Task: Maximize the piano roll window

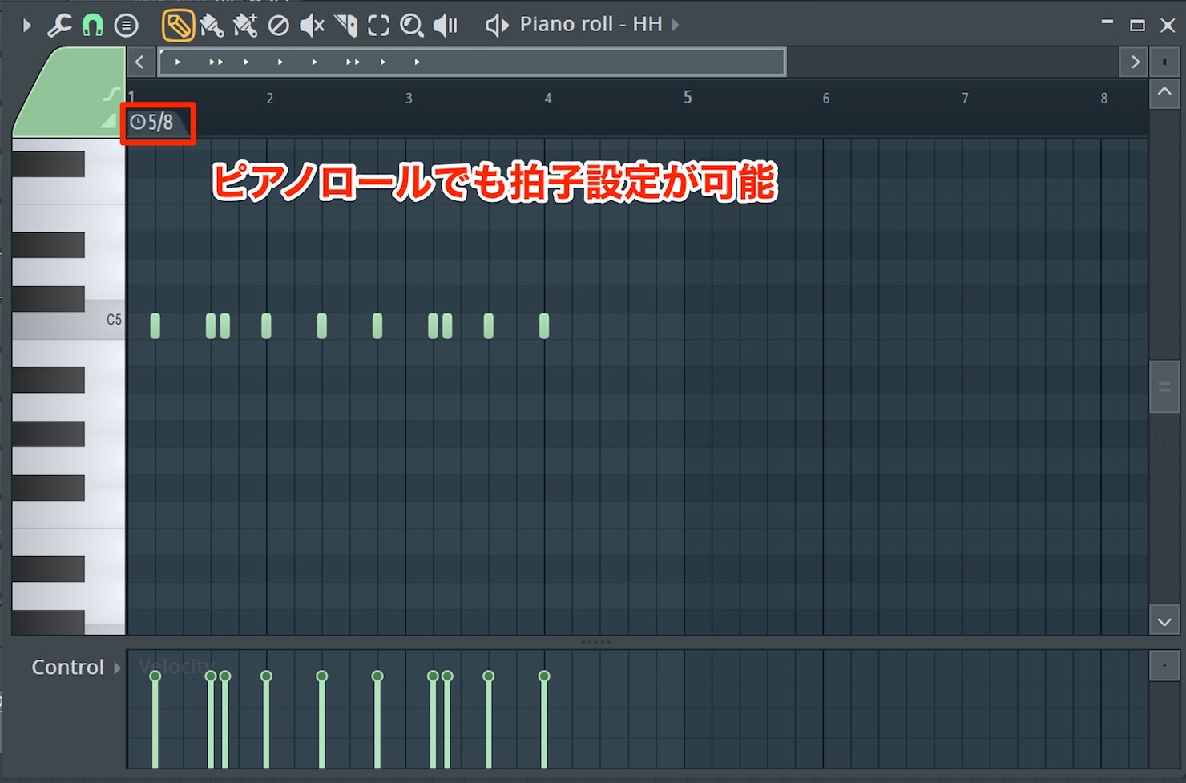Action: [1137, 26]
